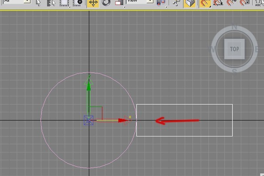Click the red X-axis arrow of the move gizmo
This screenshot has width=264, height=176.
click(x=124, y=120)
